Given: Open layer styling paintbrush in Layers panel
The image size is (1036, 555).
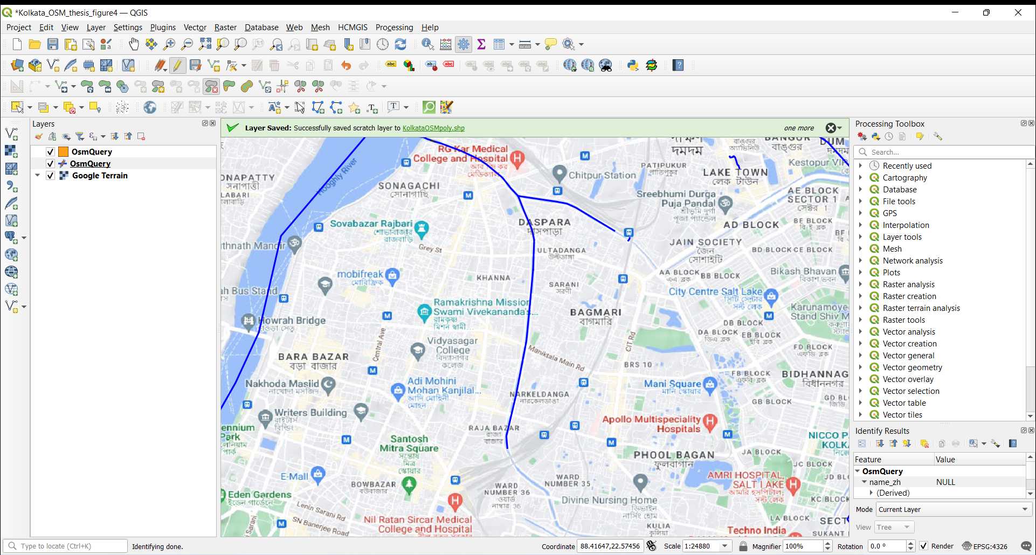Looking at the screenshot, I should tap(39, 137).
